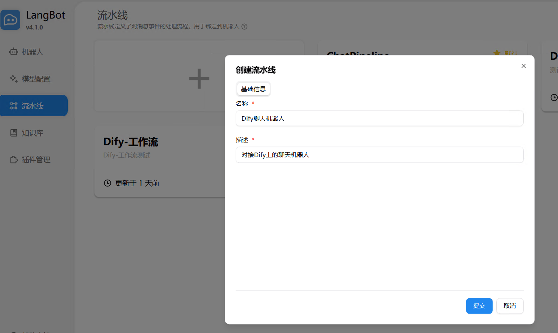This screenshot has height=333, width=558.
Task: Click the 创建流水线 dialog title
Action: click(x=255, y=70)
